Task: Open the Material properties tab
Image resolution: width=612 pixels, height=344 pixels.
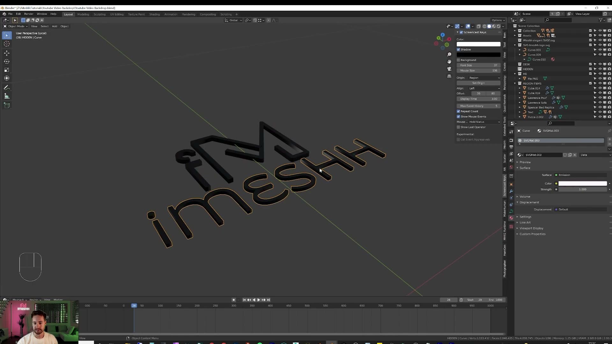Action: 511,218
